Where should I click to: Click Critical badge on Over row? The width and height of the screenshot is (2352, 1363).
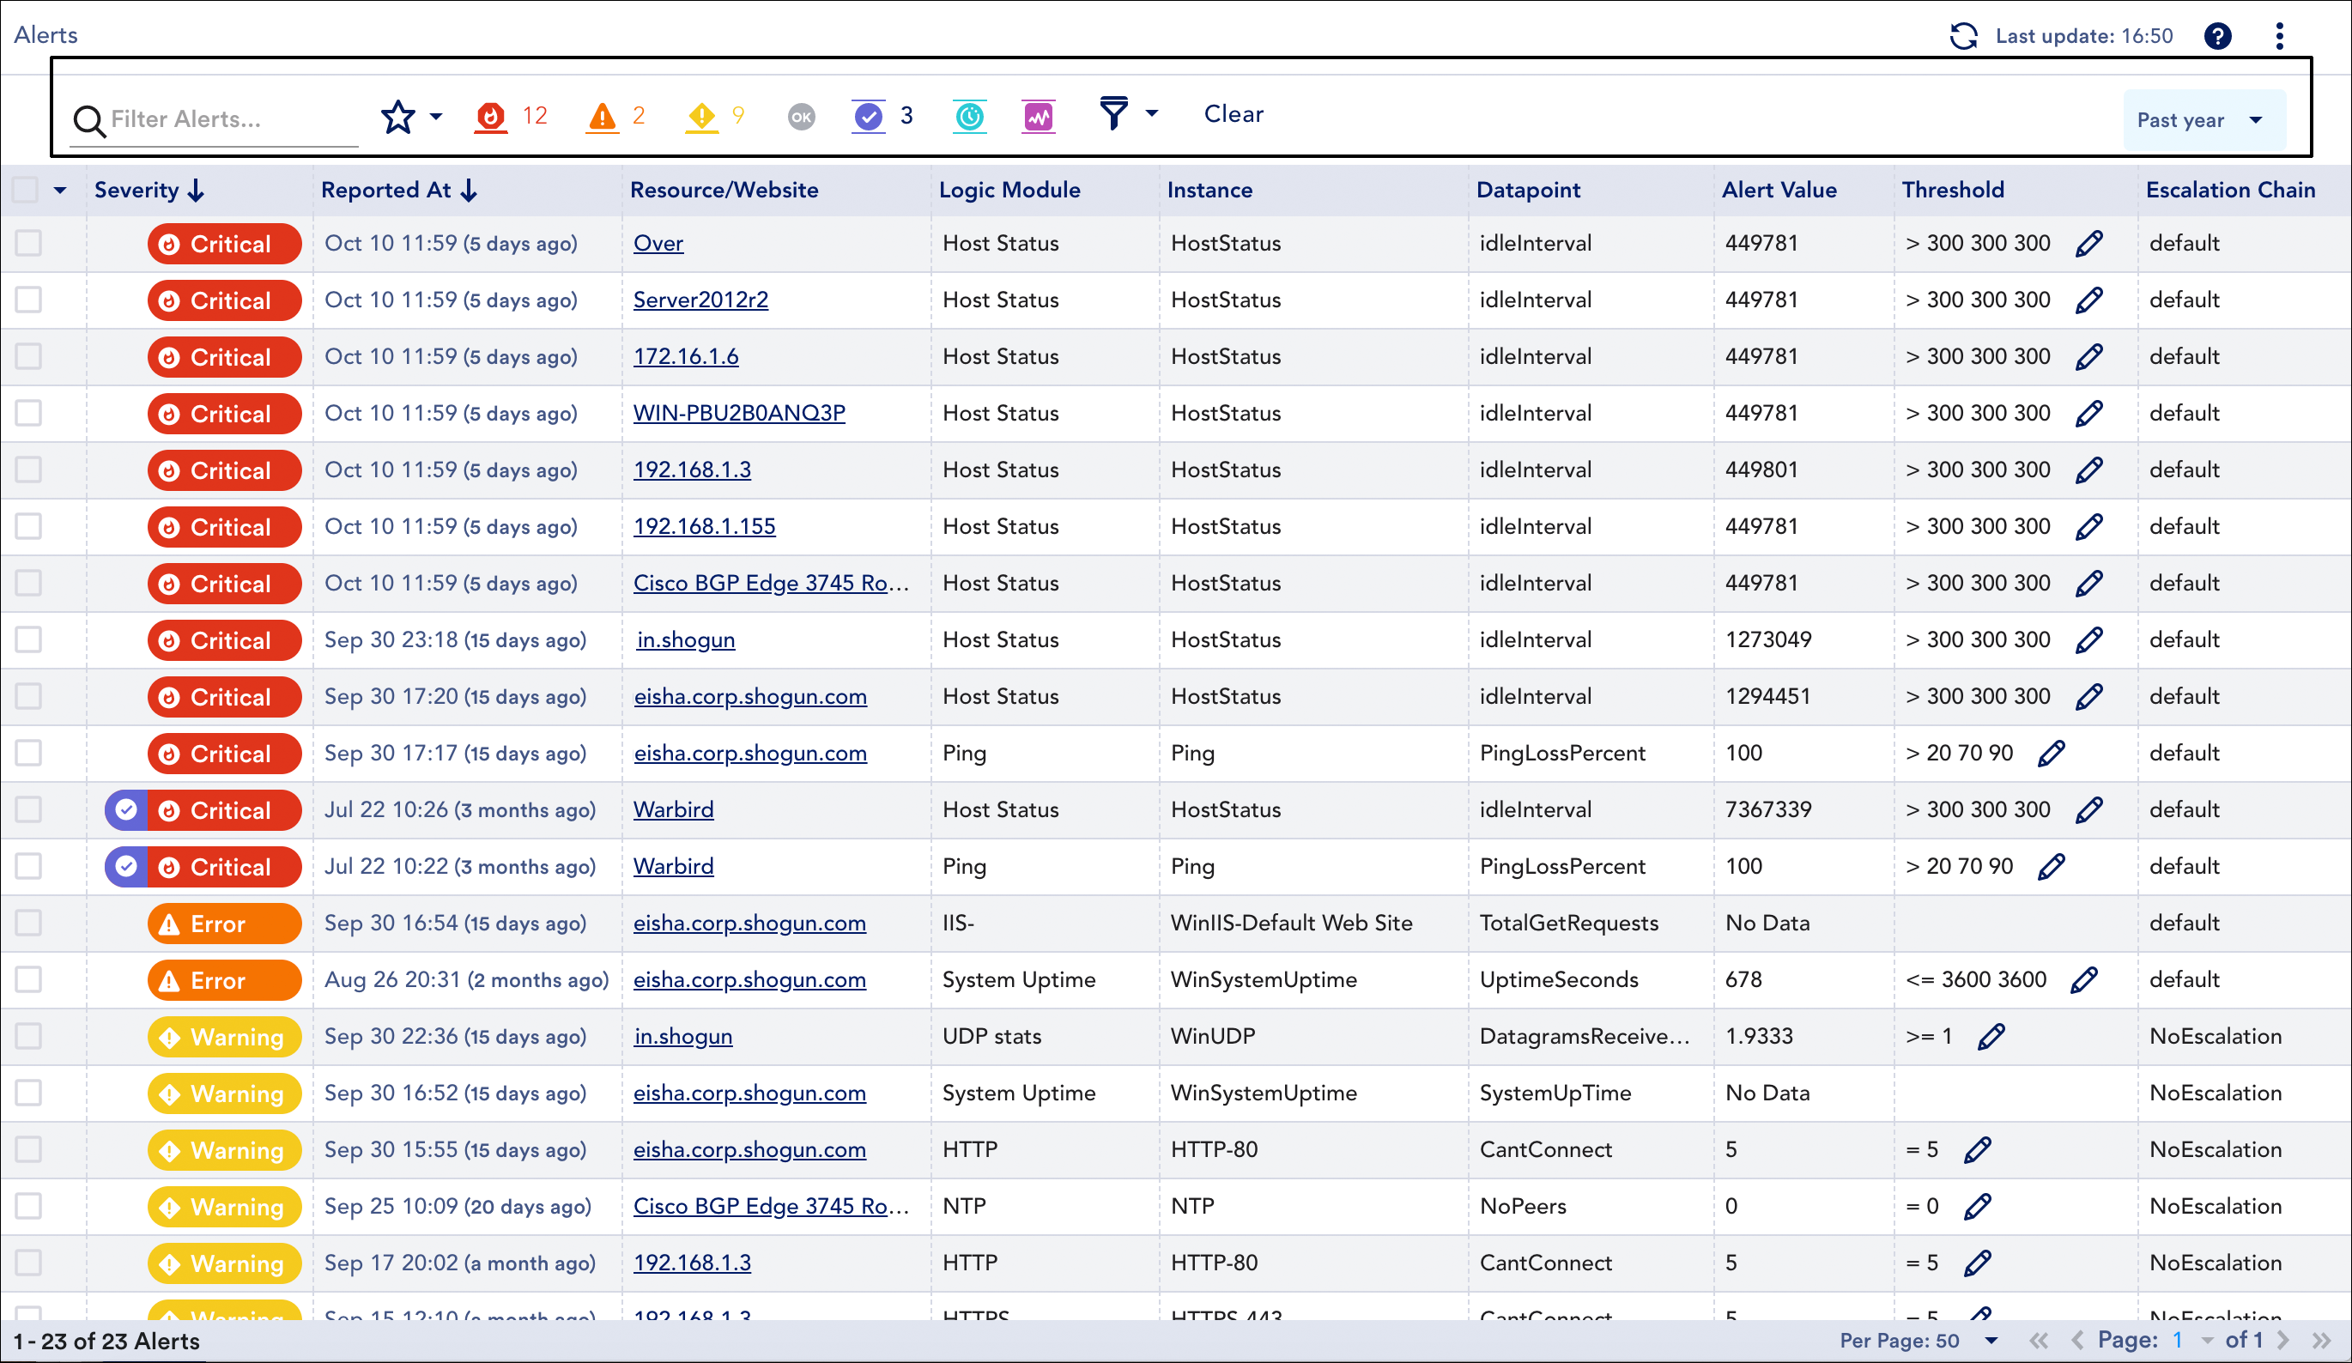(224, 244)
